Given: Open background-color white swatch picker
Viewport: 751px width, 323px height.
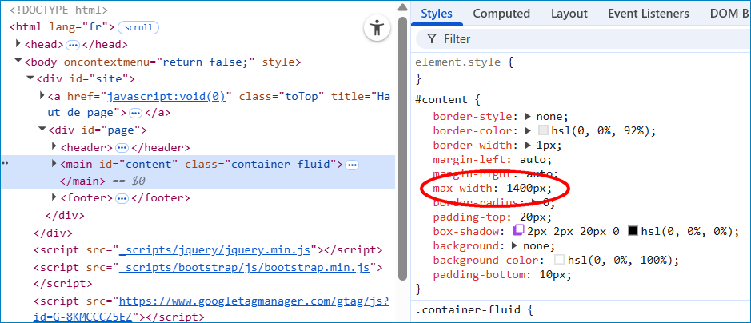Looking at the screenshot, I should tap(559, 261).
